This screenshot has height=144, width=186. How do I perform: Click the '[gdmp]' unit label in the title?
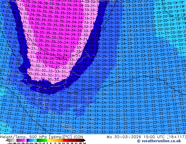click(x=56, y=137)
